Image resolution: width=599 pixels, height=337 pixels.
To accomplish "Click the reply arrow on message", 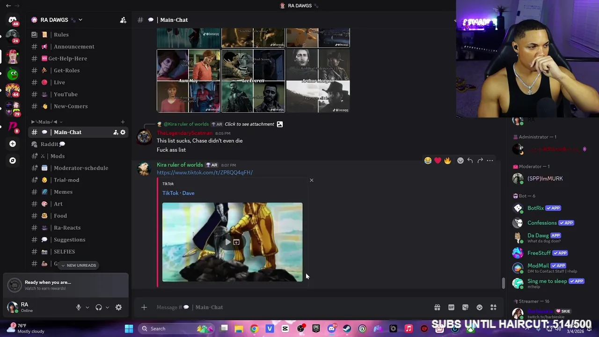I will click(470, 161).
